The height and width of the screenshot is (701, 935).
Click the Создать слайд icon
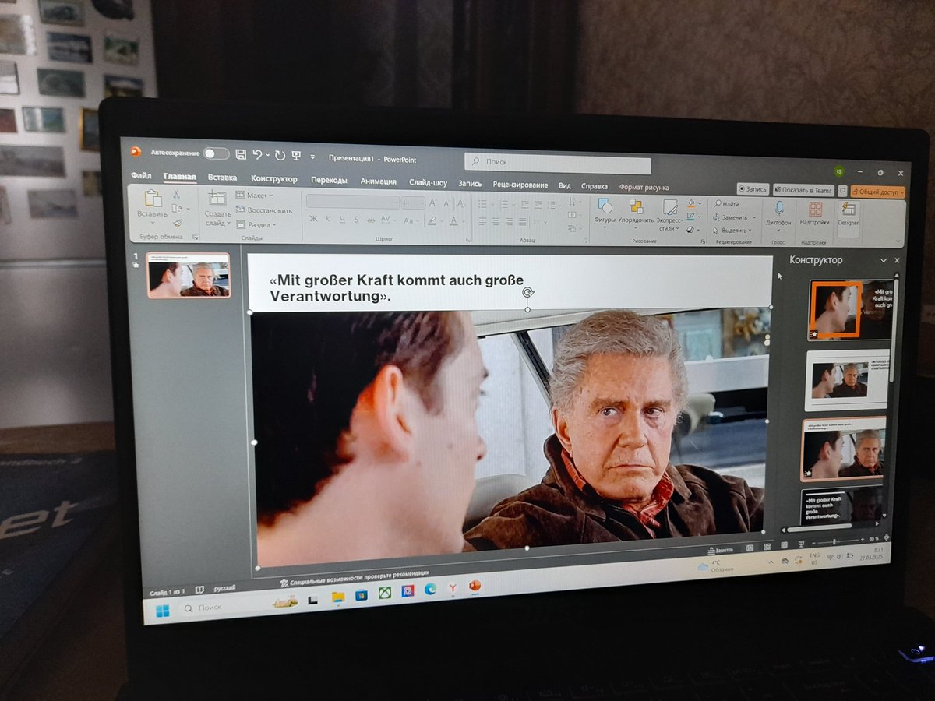coord(217,199)
